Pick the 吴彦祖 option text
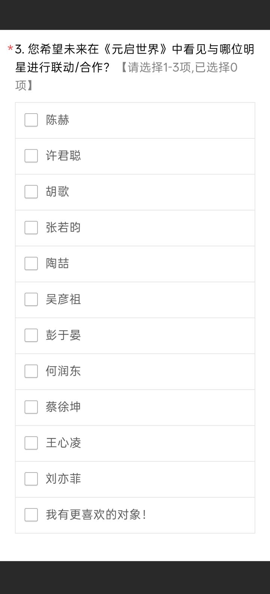The height and width of the screenshot is (594, 270). point(63,300)
